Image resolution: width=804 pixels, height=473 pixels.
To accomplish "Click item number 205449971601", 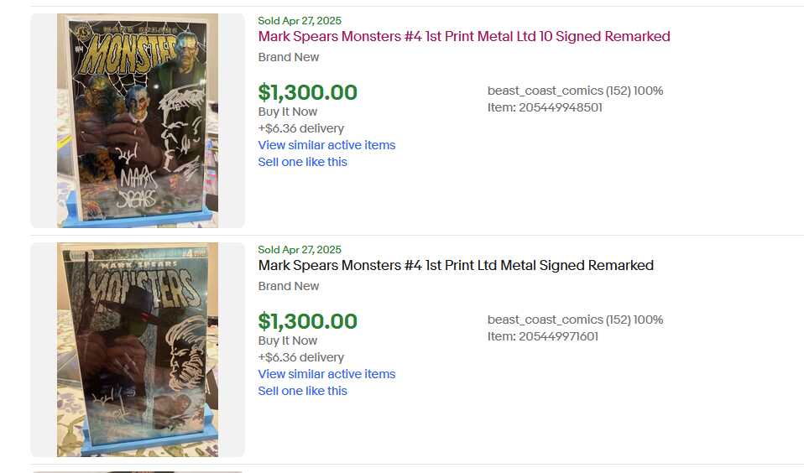I will tap(542, 336).
